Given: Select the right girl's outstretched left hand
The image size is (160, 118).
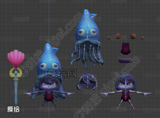Looking at the screenshot, I should (147, 94).
